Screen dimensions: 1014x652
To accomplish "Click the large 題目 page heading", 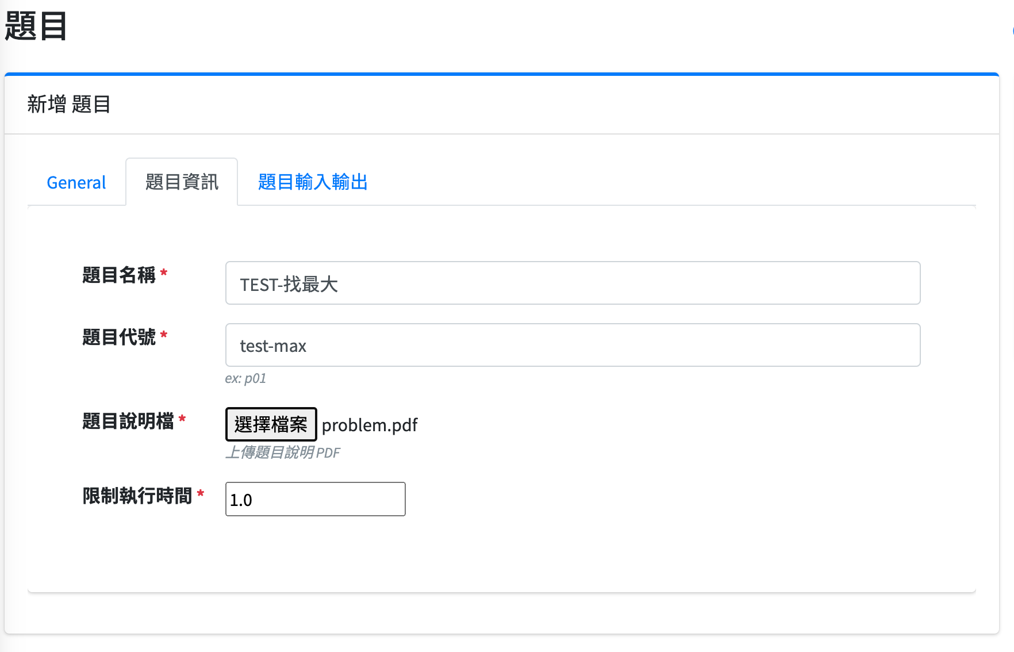I will click(x=36, y=26).
